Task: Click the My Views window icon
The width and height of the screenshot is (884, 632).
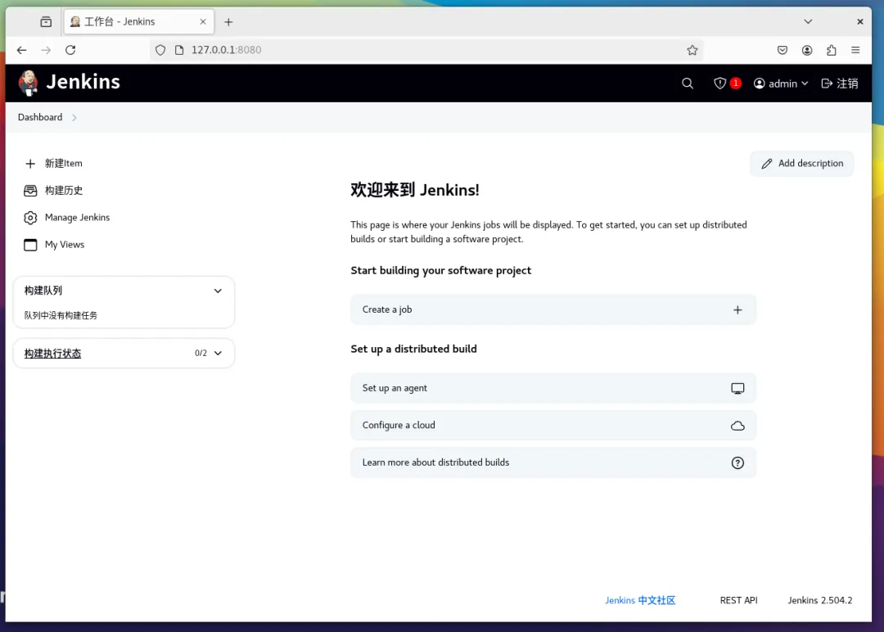Action: [30, 245]
